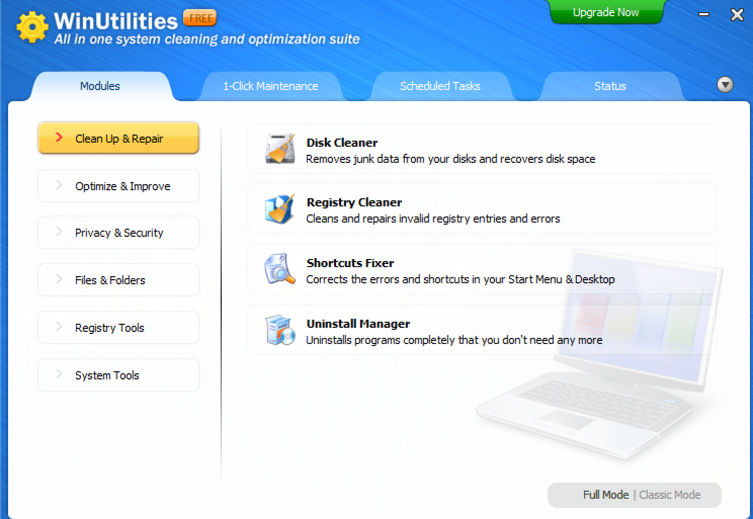Image resolution: width=753 pixels, height=519 pixels.
Task: Click the orange FREE badge
Action: click(x=199, y=18)
